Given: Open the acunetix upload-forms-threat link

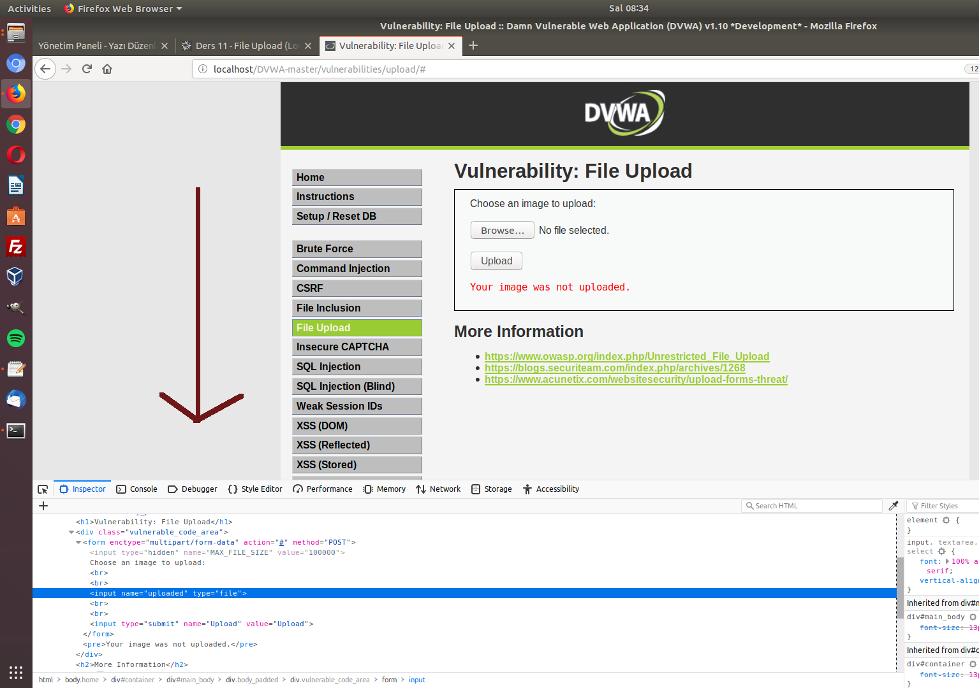Looking at the screenshot, I should tap(636, 380).
